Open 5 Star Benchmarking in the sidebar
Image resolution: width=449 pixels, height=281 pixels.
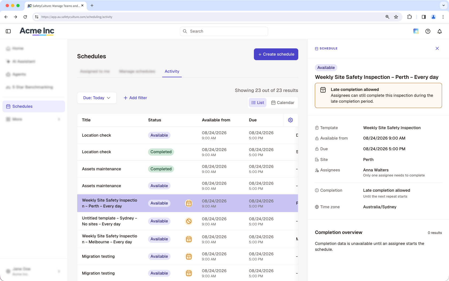pos(34,87)
